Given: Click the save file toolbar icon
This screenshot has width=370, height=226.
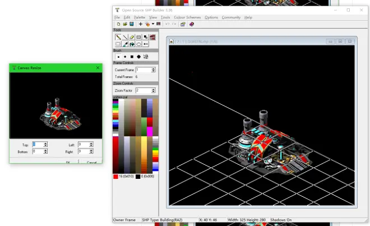Looking at the screenshot, I should [131, 24].
